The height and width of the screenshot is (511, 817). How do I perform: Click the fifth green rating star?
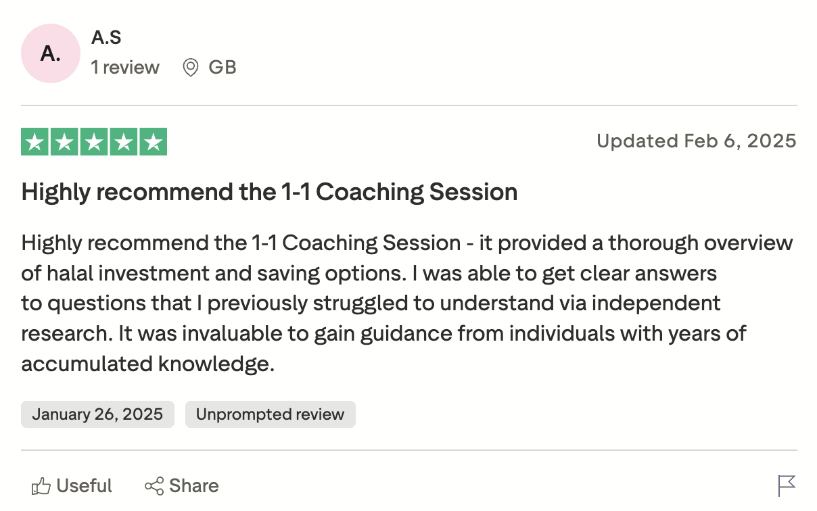point(154,142)
